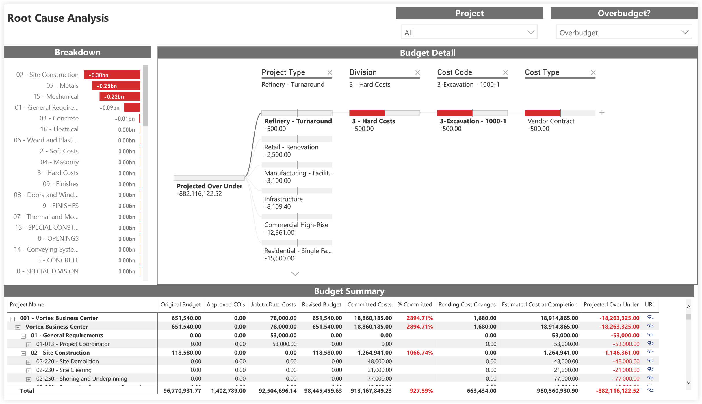
Task: Click the -882,116,122.52 total in the table
Action: [x=618, y=391]
